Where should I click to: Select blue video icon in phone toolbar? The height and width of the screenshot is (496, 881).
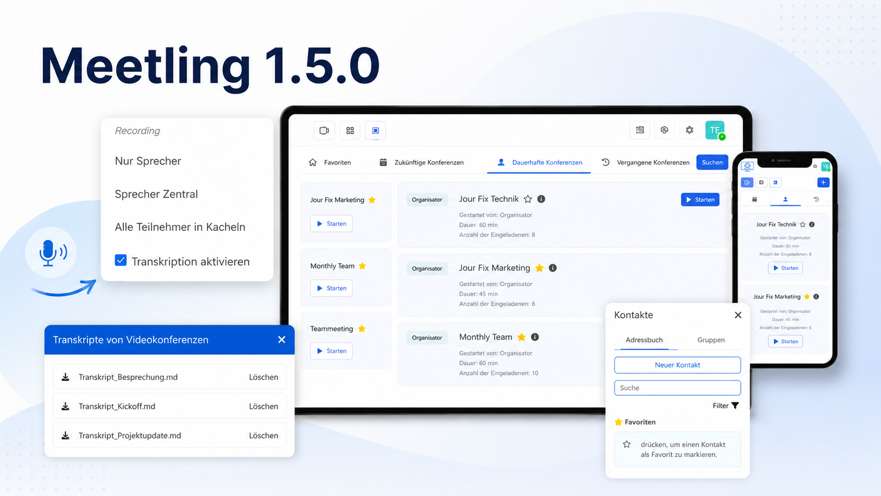747,182
